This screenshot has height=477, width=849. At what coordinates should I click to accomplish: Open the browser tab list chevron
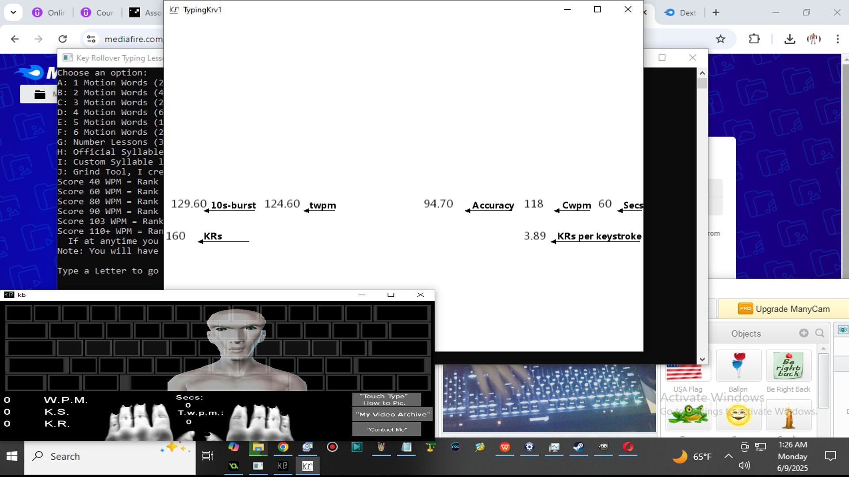click(13, 12)
